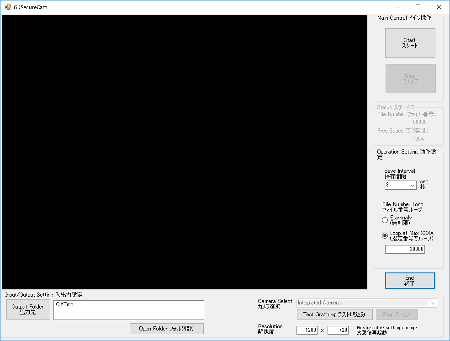450x341 pixels.
Task: Select the Etarnaly (無制限) radio option
Action: 385,220
